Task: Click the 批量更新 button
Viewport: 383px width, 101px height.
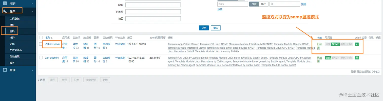Action: click(x=91, y=80)
